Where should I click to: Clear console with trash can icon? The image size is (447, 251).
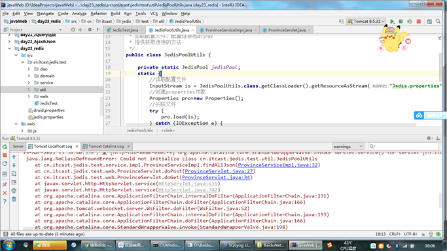coord(14,199)
